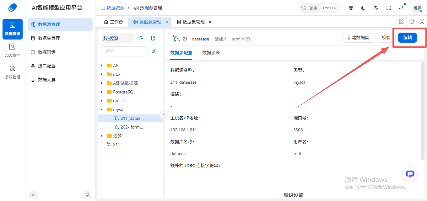Open settings gear in top bar
Screen dimensions: 427x201
(351, 8)
